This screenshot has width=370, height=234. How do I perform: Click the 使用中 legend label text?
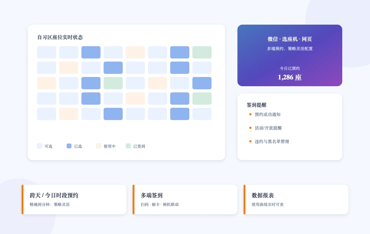pos(110,146)
